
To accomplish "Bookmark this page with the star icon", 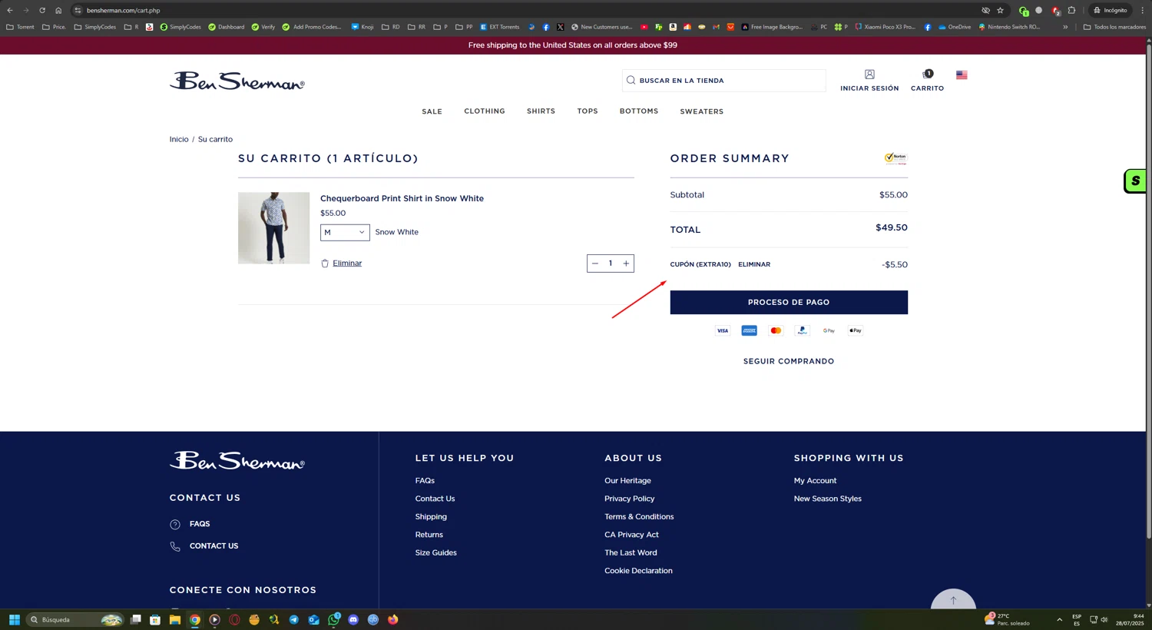I will 1000,10.
